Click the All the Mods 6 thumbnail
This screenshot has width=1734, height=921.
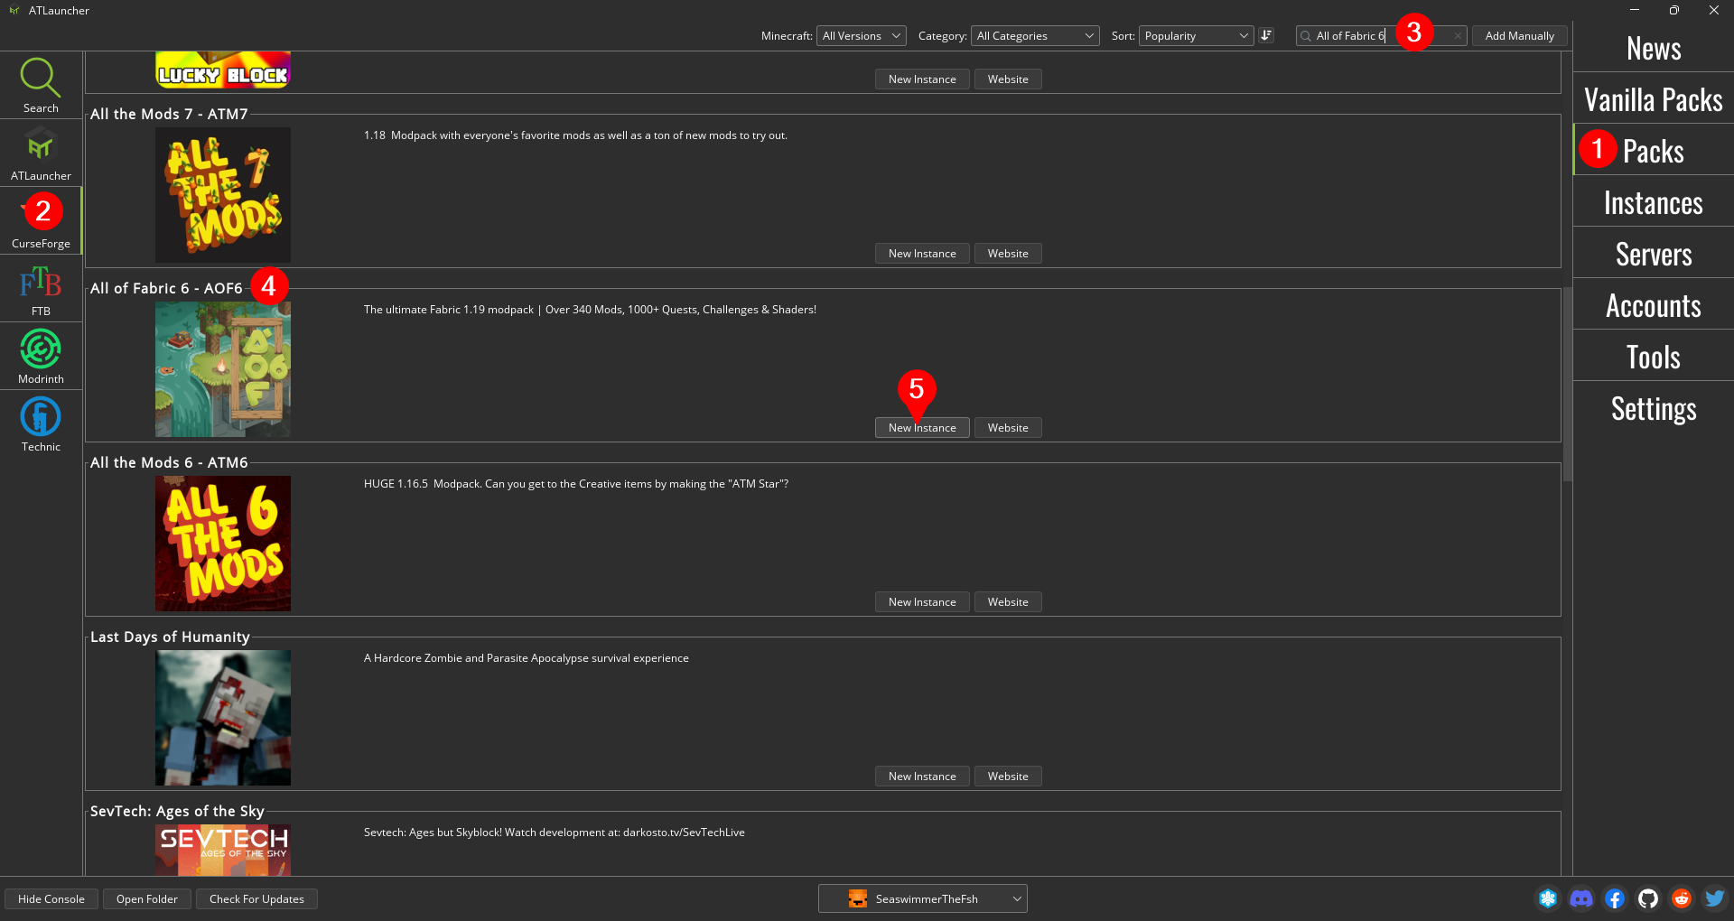pyautogui.click(x=223, y=544)
